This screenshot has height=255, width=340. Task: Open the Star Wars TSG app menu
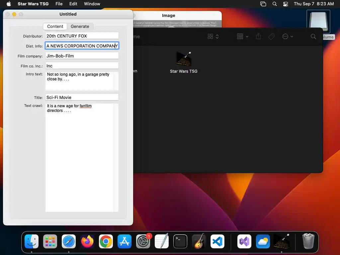(x=33, y=4)
